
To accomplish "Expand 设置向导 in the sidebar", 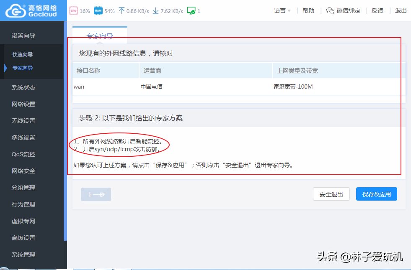I will pyautogui.click(x=23, y=36).
